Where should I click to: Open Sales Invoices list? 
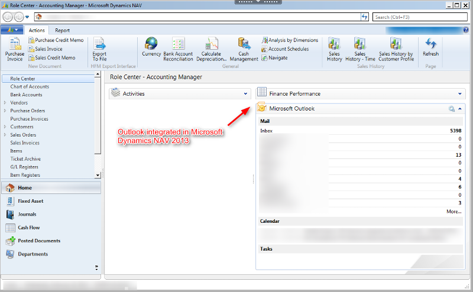pyautogui.click(x=25, y=143)
